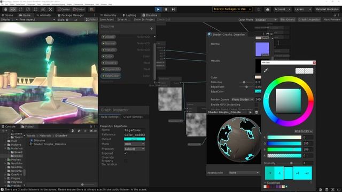Viewport: 342px width, 192px height.
Task: Open the custom editor tools icon
Action: (x=50, y=10)
